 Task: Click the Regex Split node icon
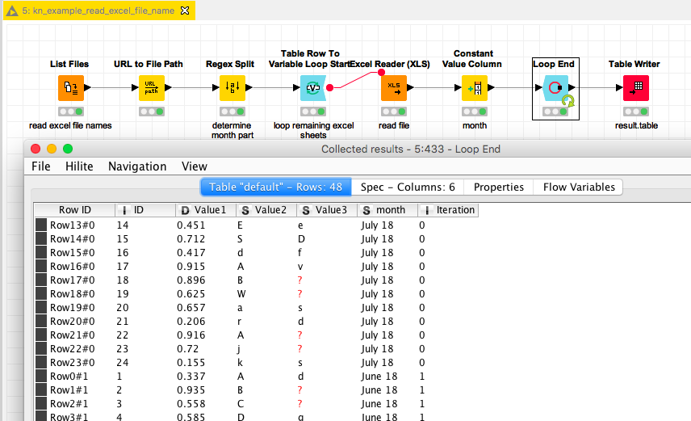(x=232, y=88)
